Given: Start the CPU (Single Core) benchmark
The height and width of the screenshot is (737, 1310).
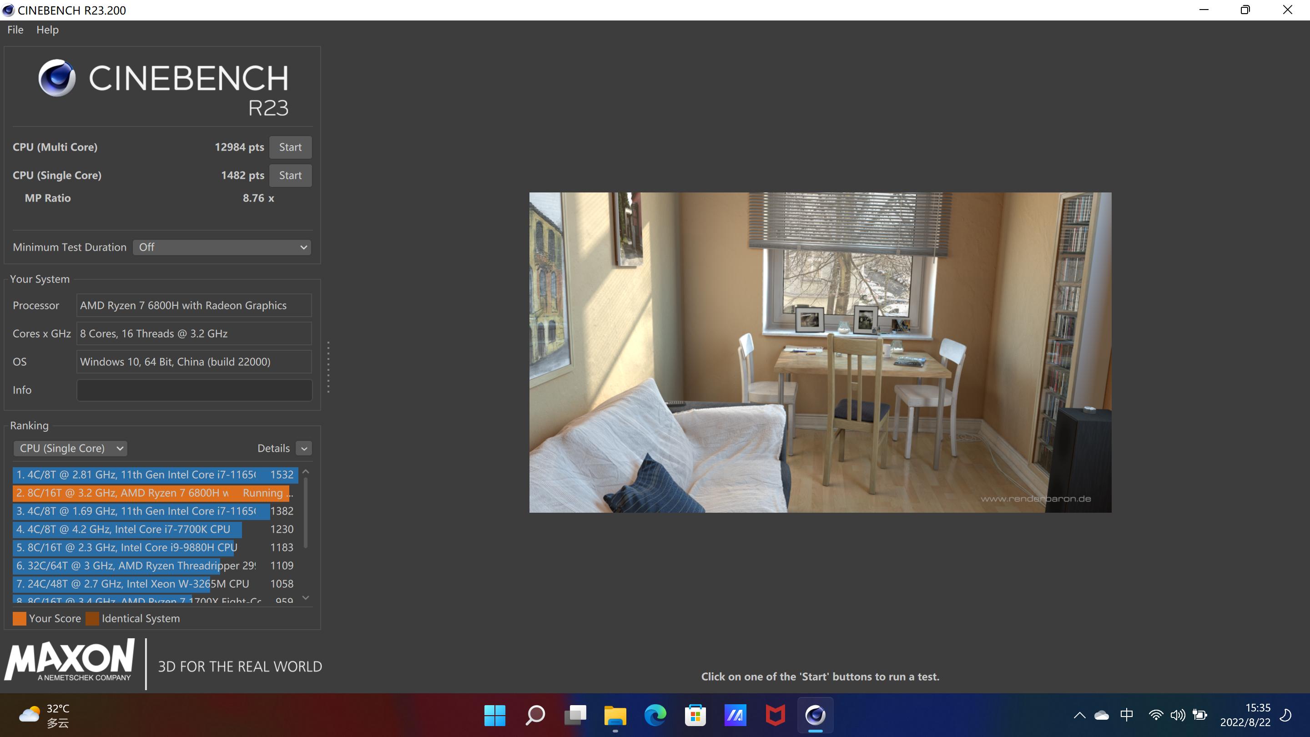Looking at the screenshot, I should (x=290, y=175).
